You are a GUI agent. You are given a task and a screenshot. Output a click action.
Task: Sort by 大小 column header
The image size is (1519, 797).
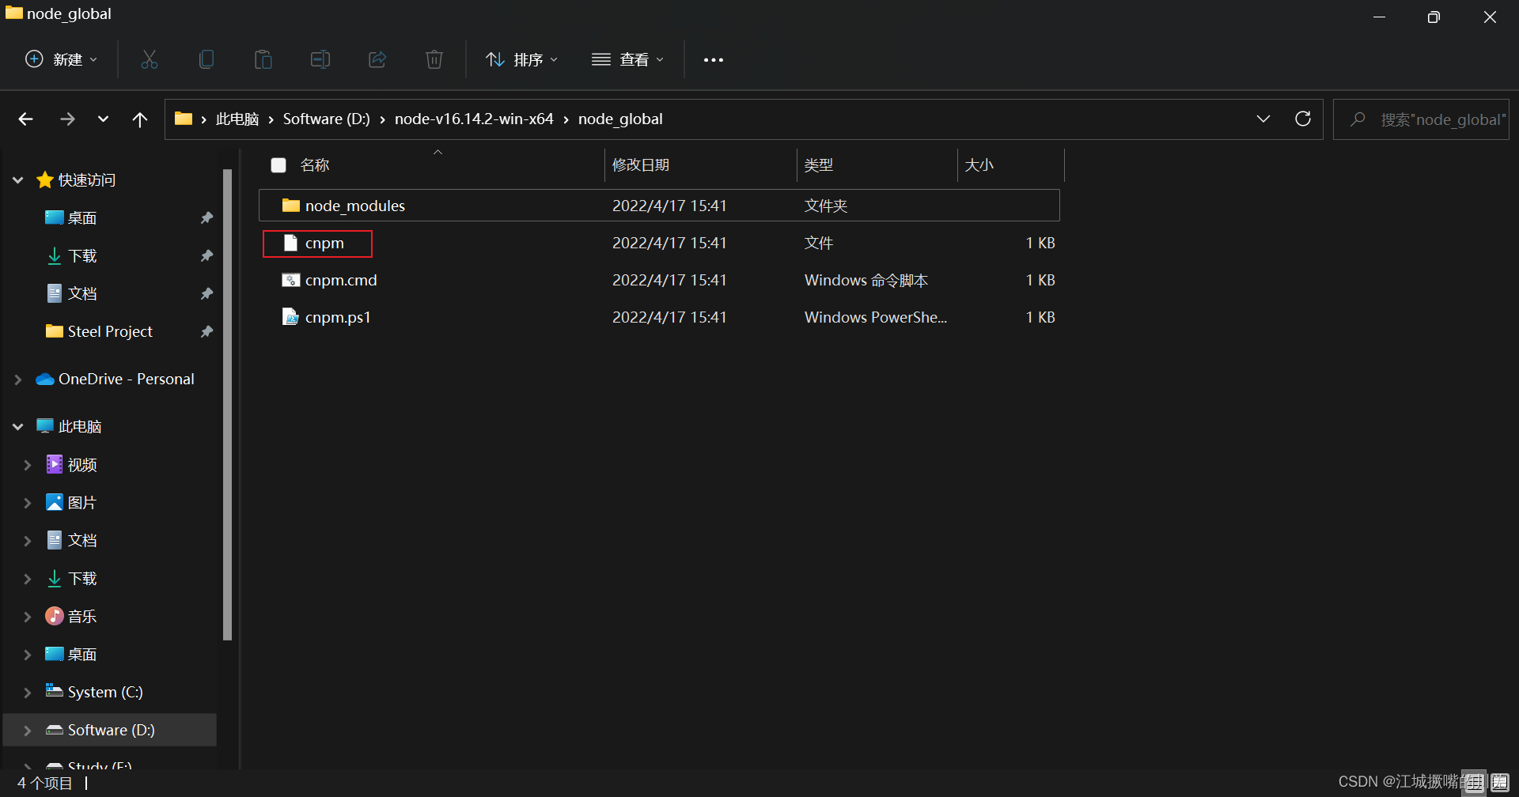pos(979,165)
